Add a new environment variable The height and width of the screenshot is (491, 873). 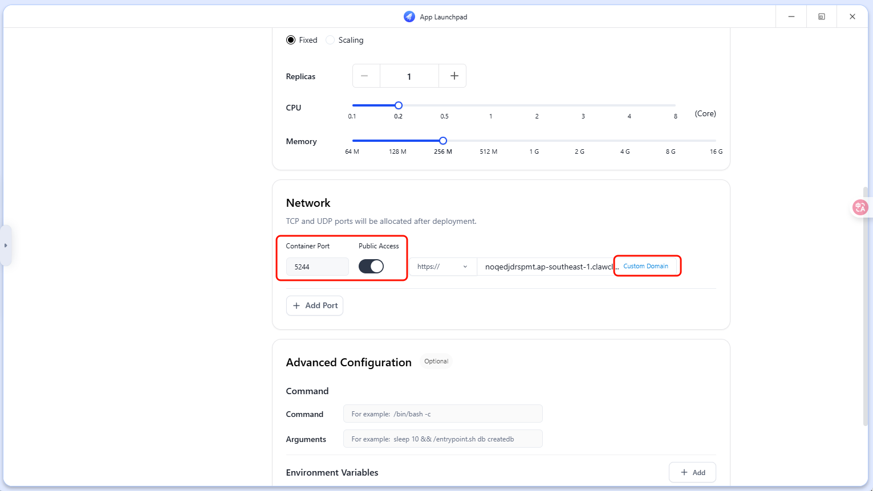click(692, 472)
